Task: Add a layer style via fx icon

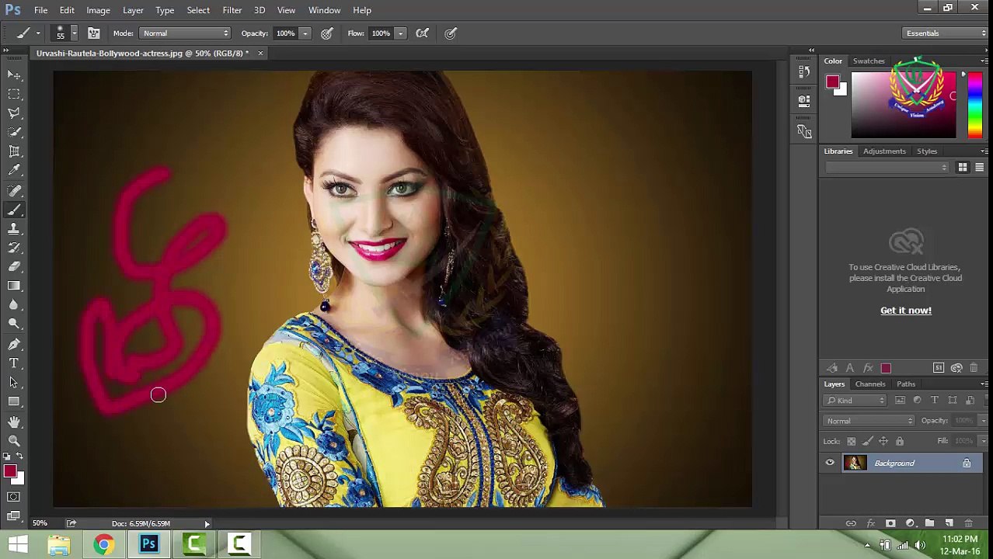Action: pyautogui.click(x=871, y=523)
